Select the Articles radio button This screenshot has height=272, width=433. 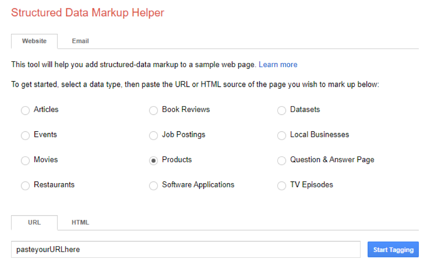[x=25, y=110]
